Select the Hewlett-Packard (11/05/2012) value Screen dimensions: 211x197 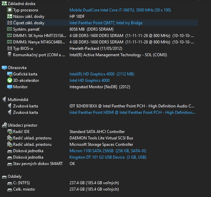[x=96, y=48]
